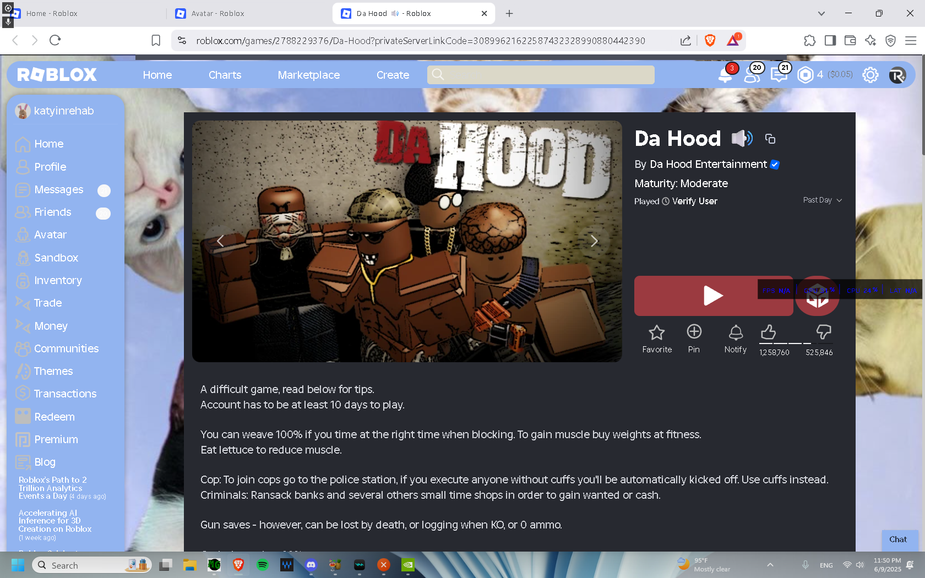Share this page icon in address bar

tap(685, 40)
